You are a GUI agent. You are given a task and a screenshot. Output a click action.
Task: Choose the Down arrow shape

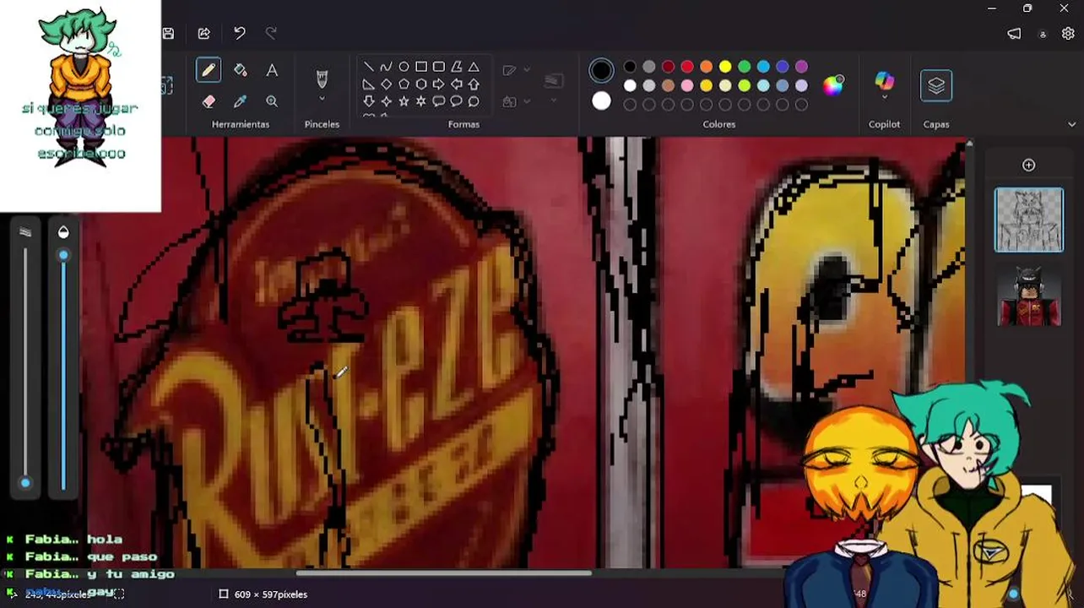click(x=369, y=101)
